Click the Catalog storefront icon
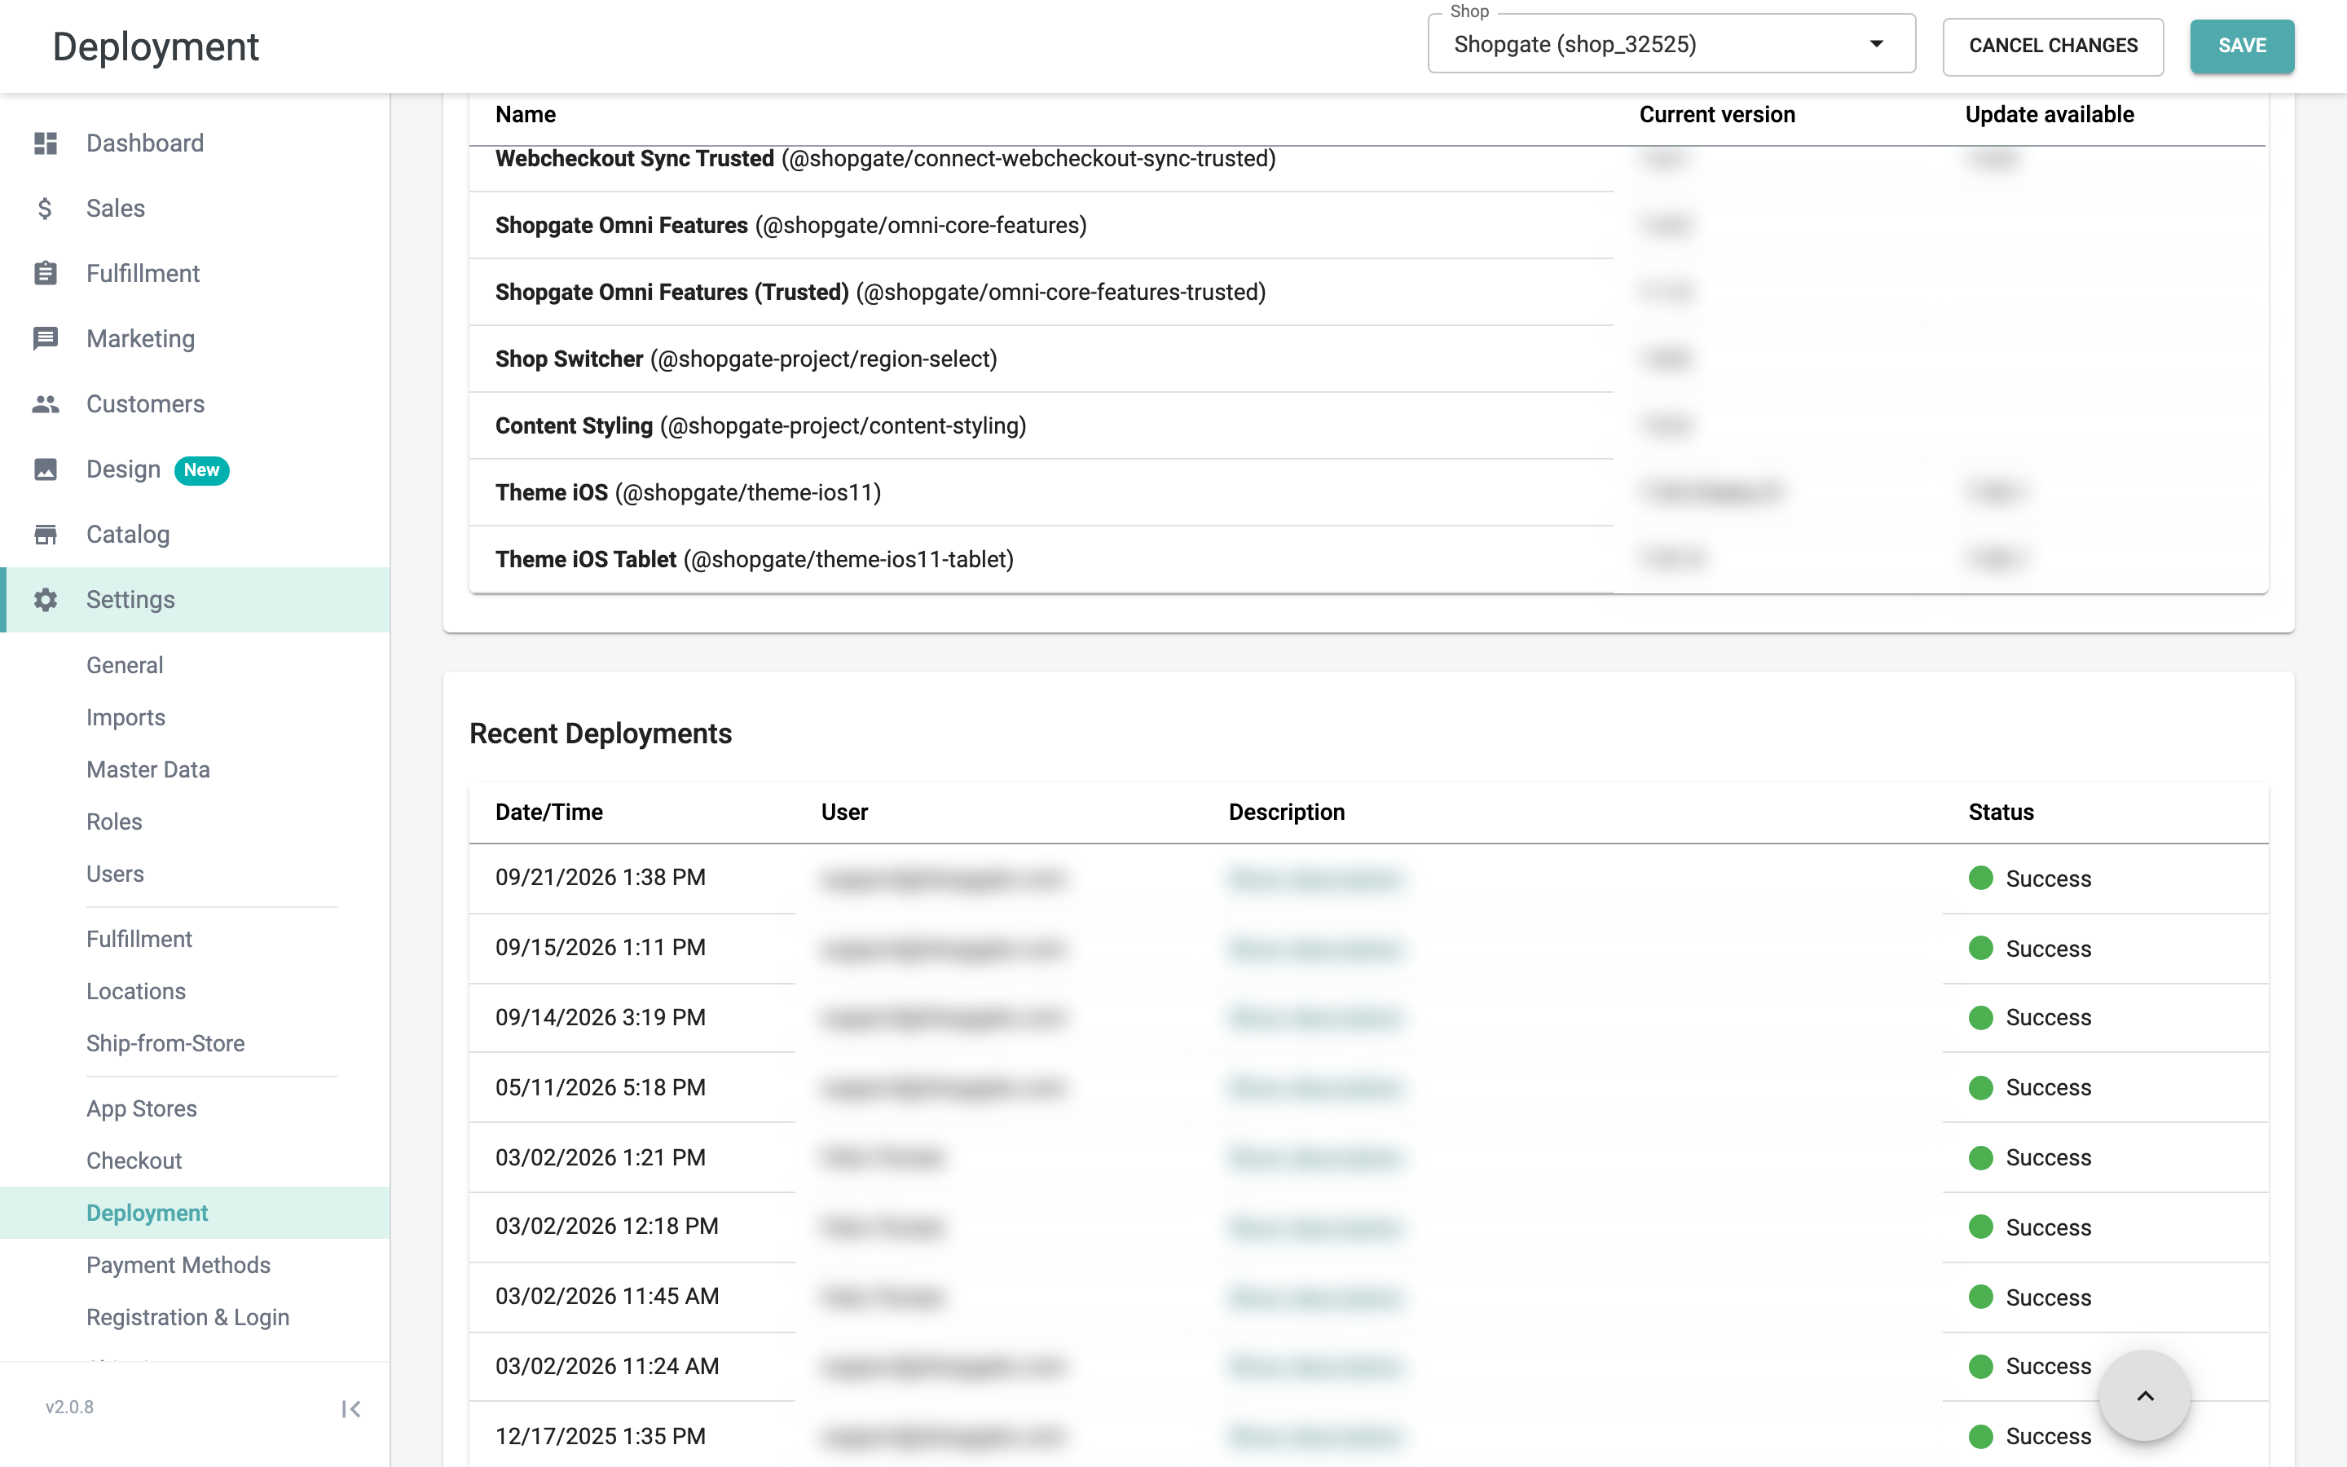This screenshot has width=2347, height=1467. 46,535
